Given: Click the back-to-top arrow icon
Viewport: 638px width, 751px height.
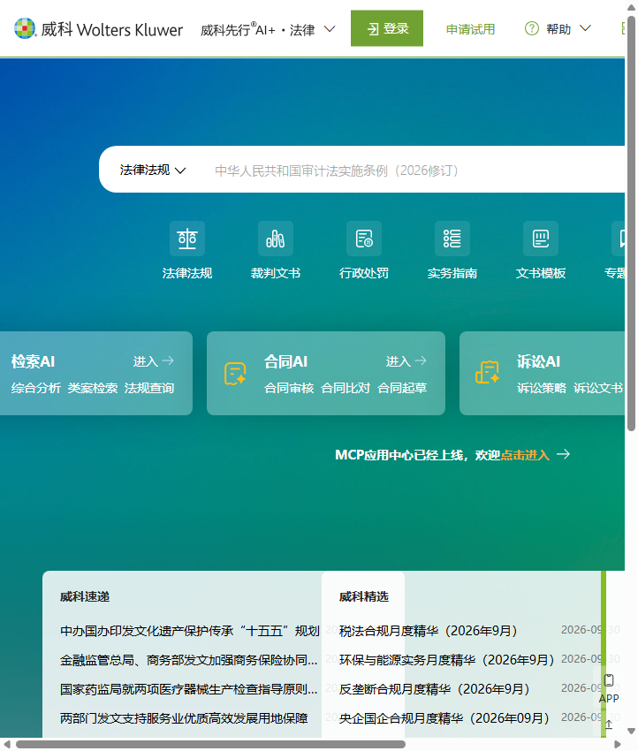Looking at the screenshot, I should [x=609, y=724].
